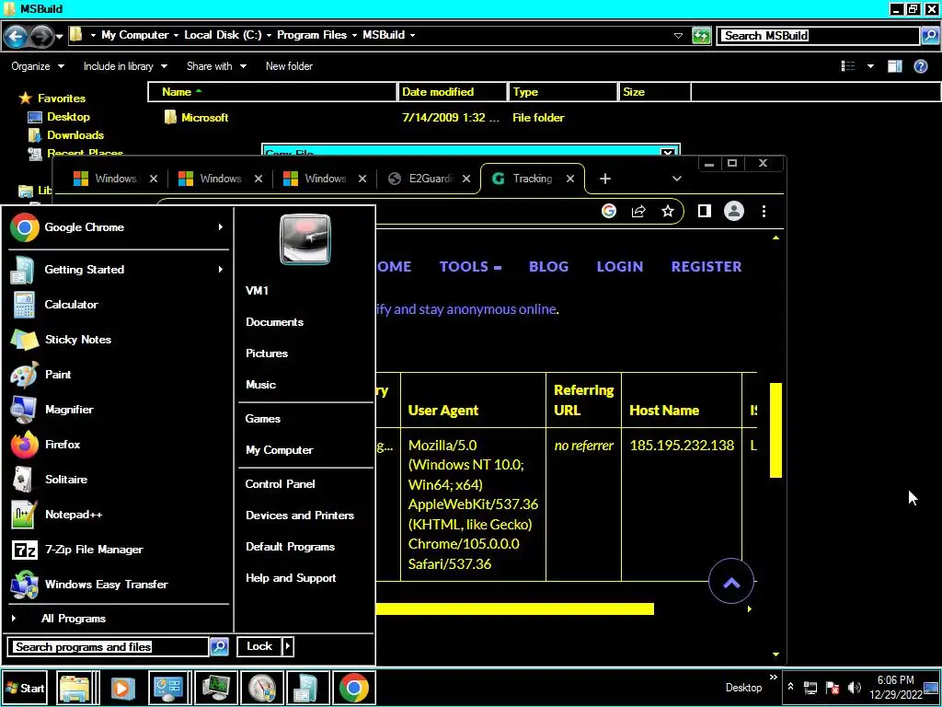Screen dimensions: 942x707
Task: Open Chrome profile avatar
Action: pos(733,211)
